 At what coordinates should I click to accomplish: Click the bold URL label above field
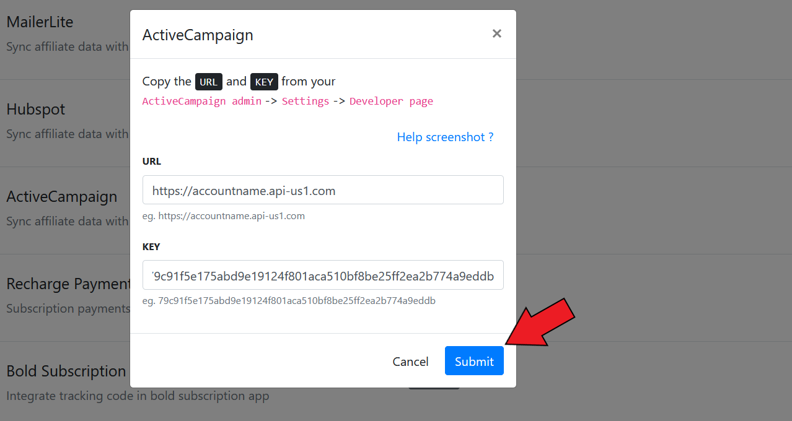click(152, 161)
